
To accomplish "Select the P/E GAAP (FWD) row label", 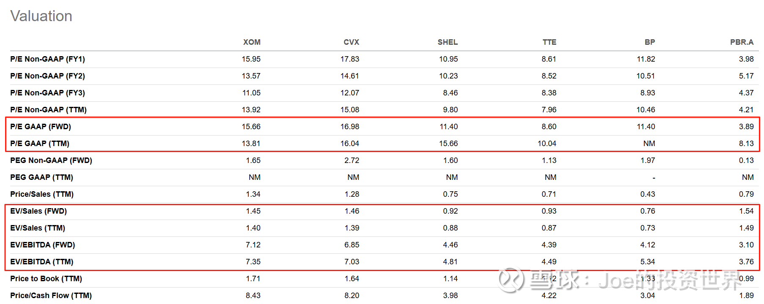I will pyautogui.click(x=41, y=127).
